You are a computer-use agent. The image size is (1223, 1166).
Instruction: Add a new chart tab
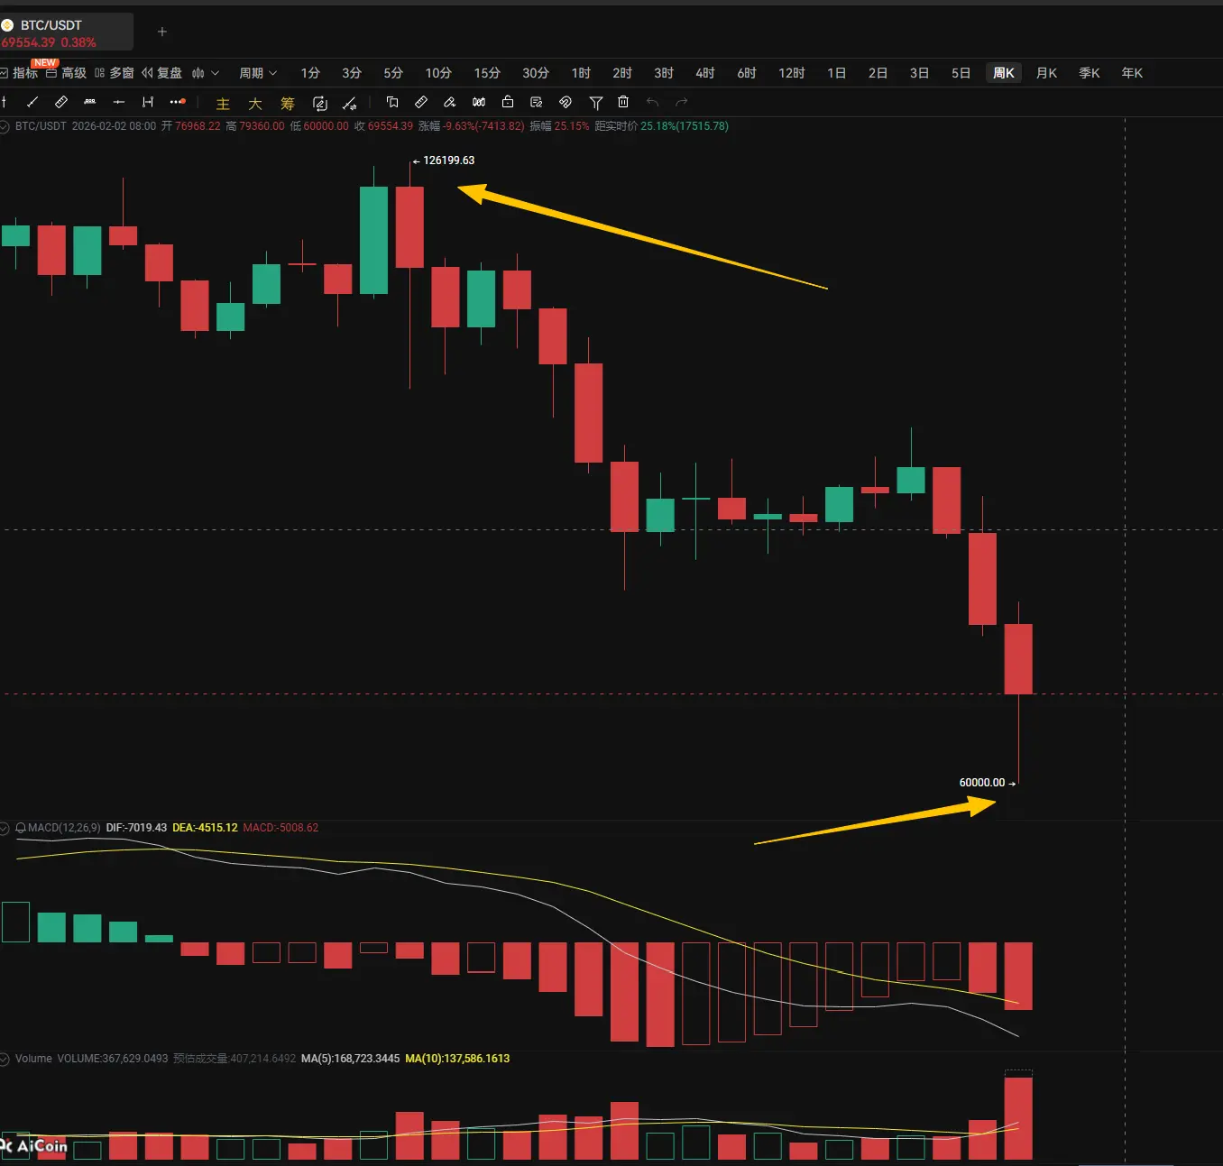pyautogui.click(x=162, y=32)
